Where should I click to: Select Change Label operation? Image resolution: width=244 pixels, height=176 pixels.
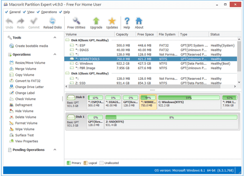22,93
